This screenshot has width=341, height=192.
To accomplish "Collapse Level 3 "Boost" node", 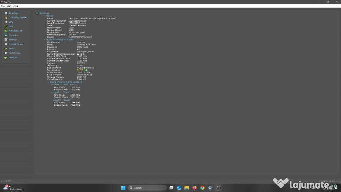I will tap(52, 100).
